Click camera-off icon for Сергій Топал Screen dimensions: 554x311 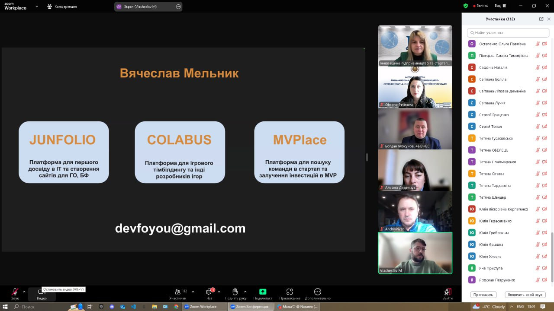(545, 127)
